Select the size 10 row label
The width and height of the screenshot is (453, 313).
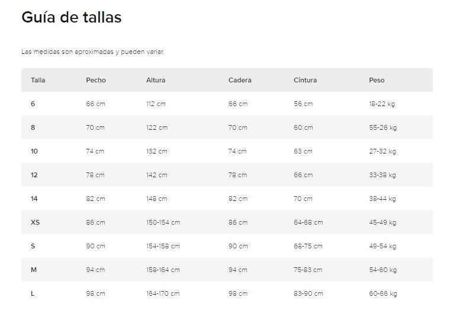point(34,151)
